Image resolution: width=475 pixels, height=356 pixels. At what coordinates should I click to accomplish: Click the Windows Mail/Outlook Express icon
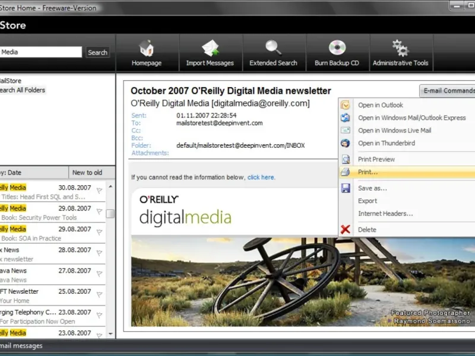[x=346, y=117]
